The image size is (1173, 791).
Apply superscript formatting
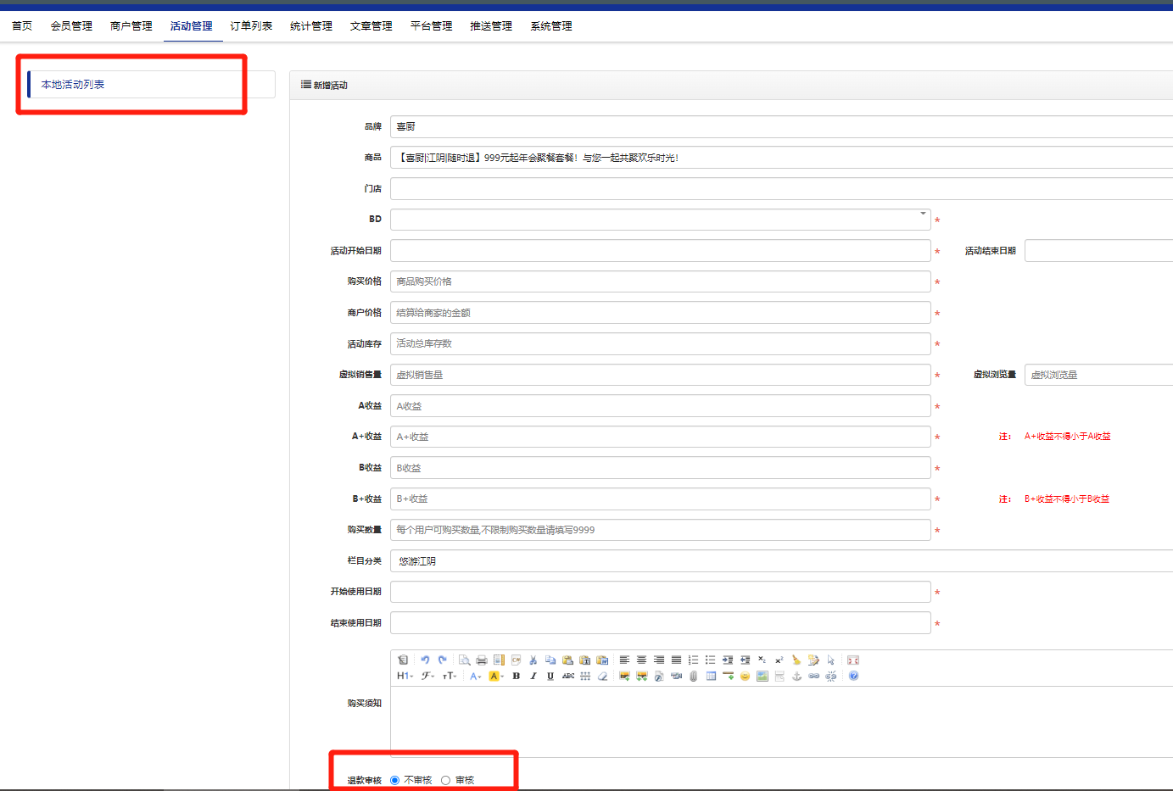point(779,660)
